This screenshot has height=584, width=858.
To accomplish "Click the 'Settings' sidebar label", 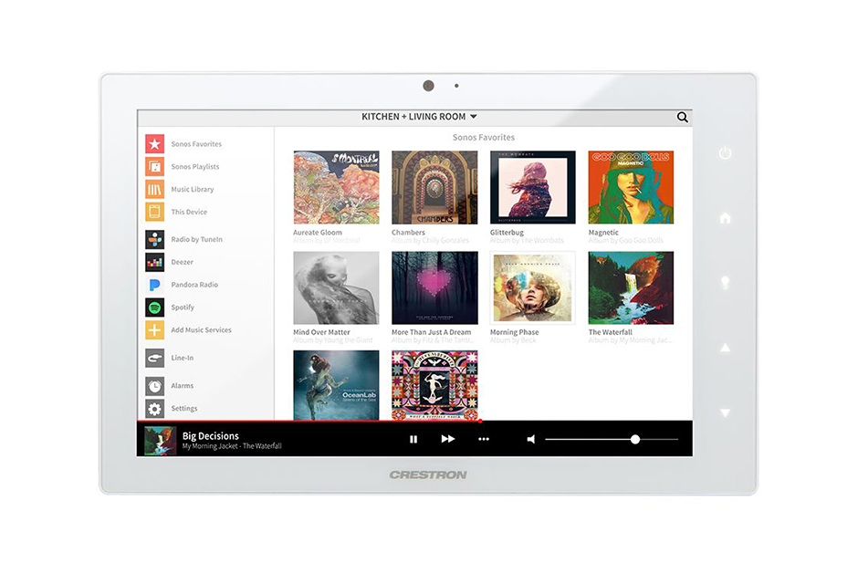I will pos(183,409).
